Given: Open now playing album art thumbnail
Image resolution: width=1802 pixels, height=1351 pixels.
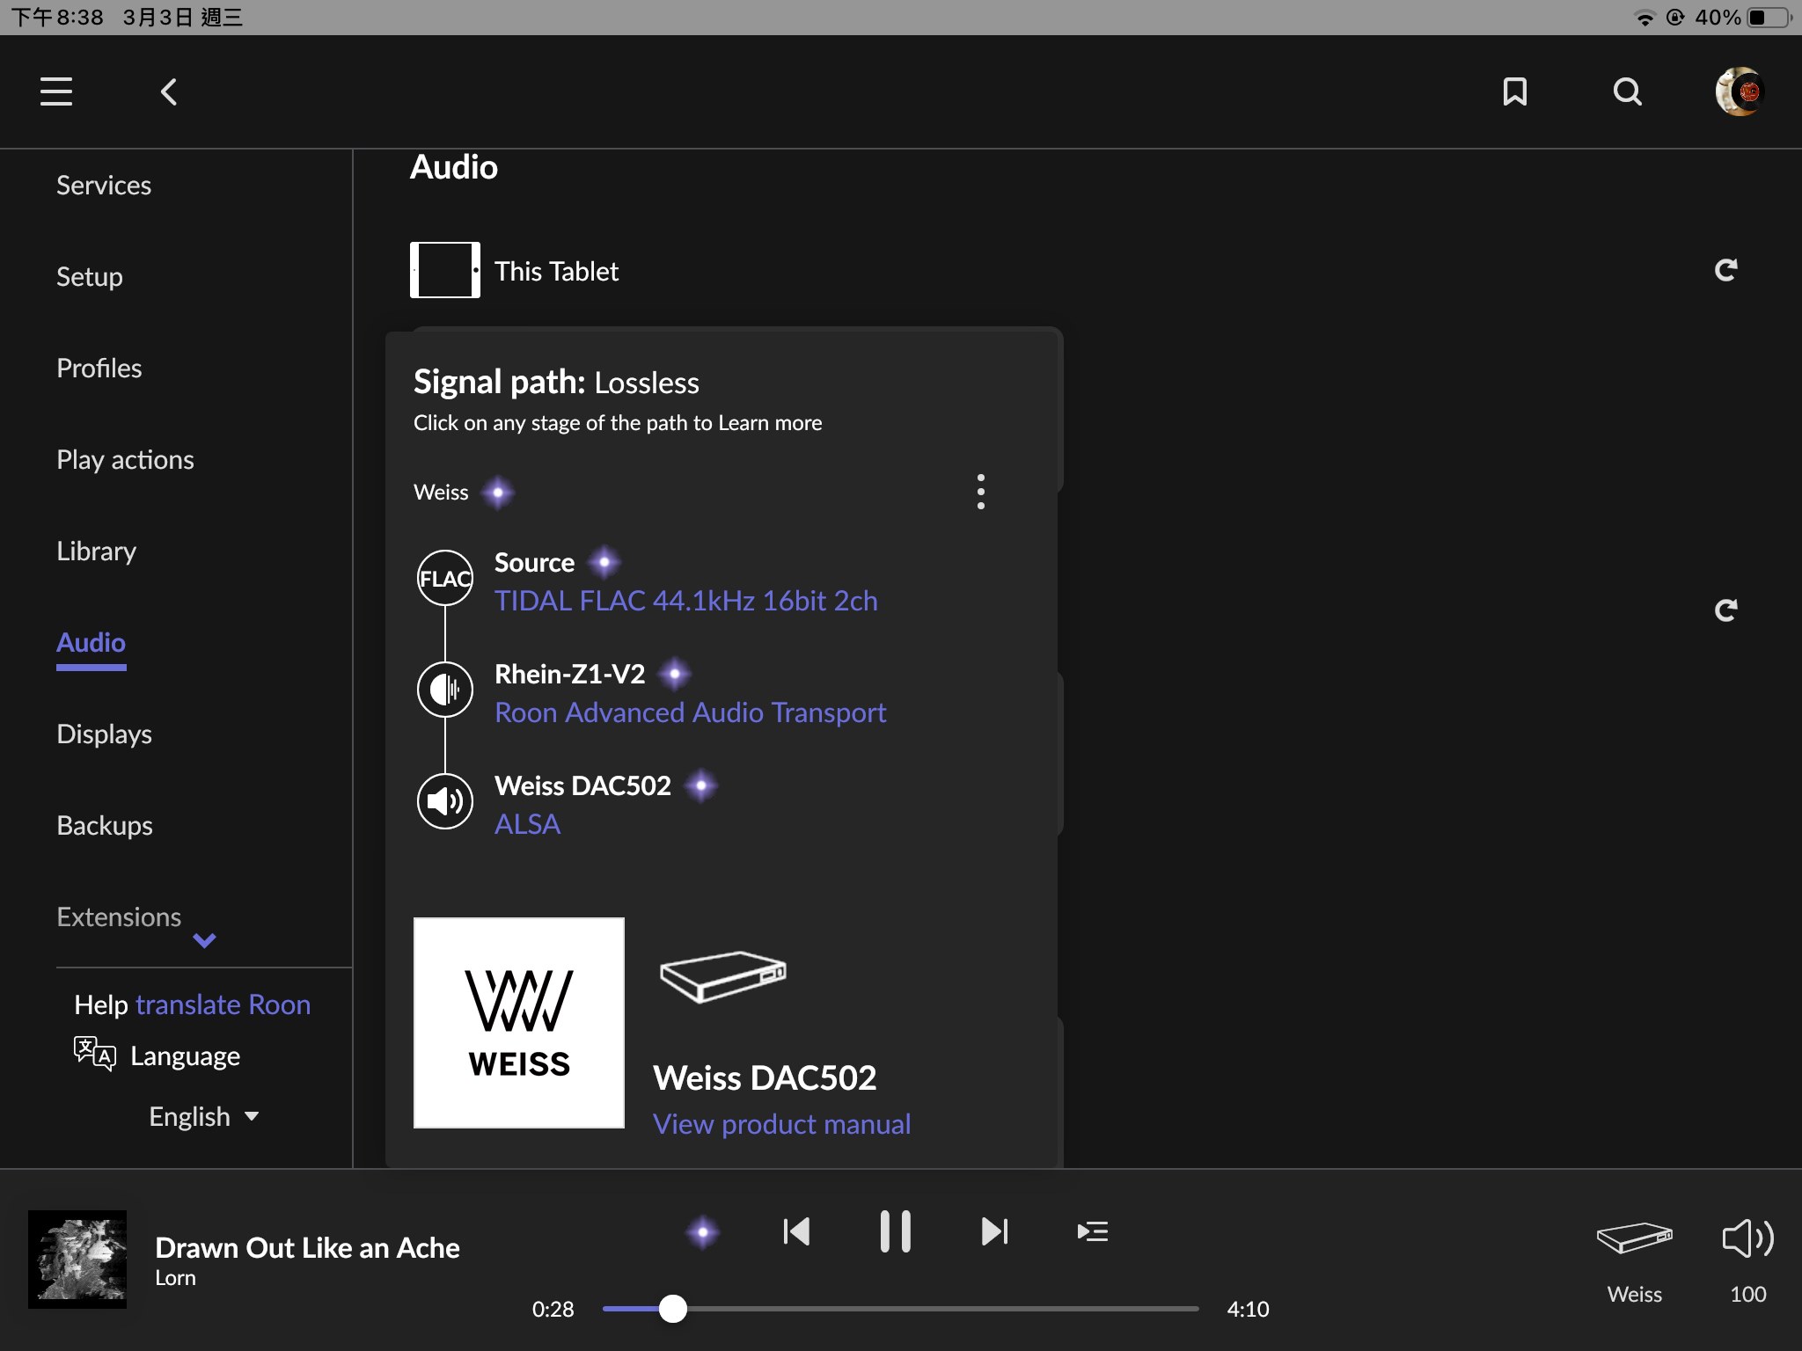Looking at the screenshot, I should [77, 1260].
